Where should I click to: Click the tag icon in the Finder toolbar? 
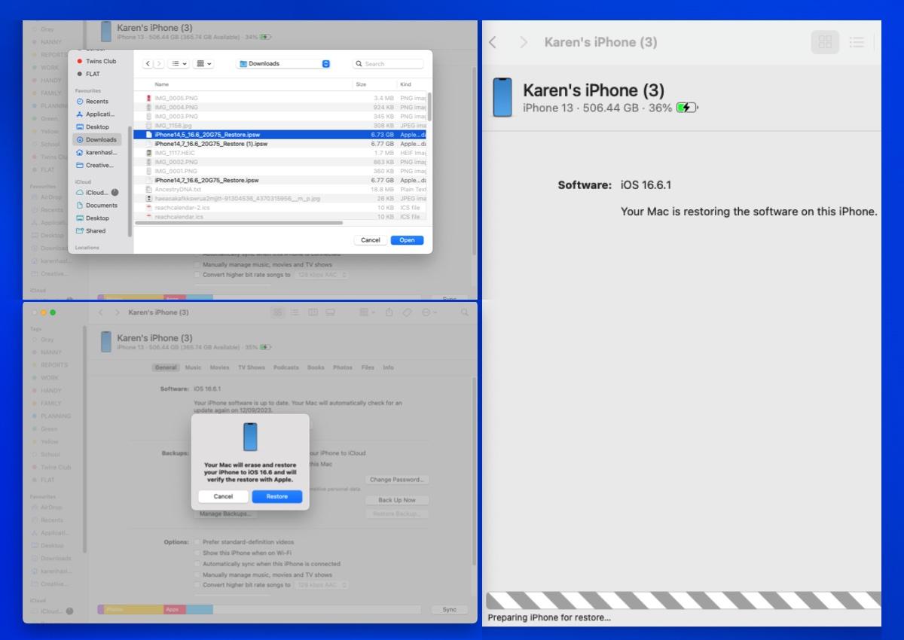[x=408, y=312]
